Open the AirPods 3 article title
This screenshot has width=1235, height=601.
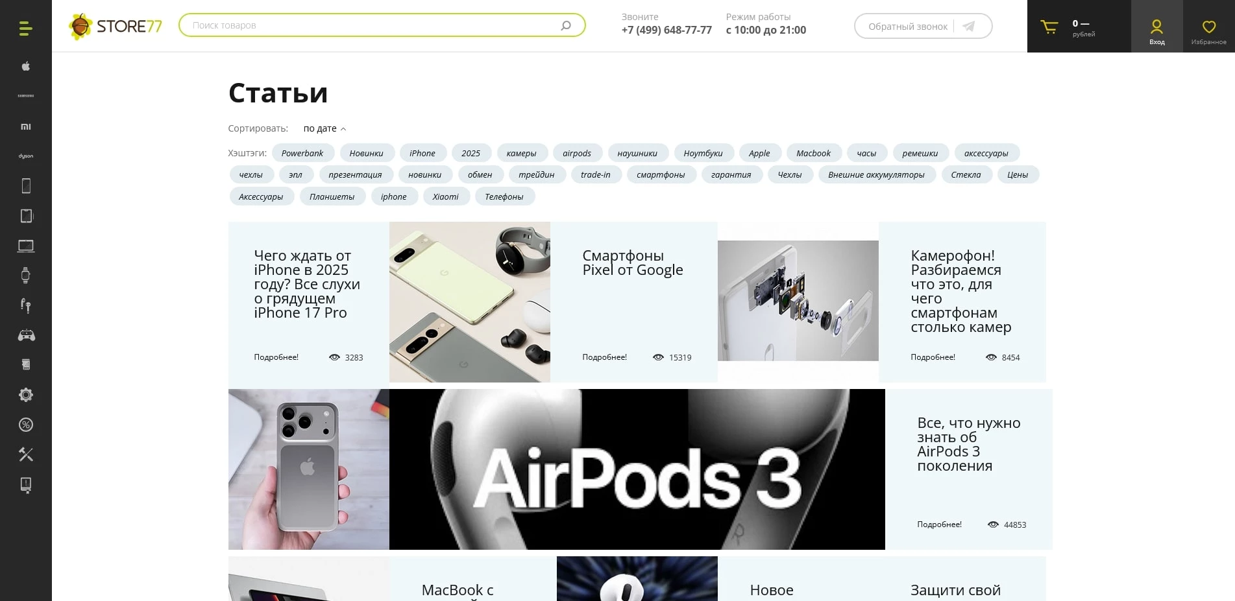[968, 444]
